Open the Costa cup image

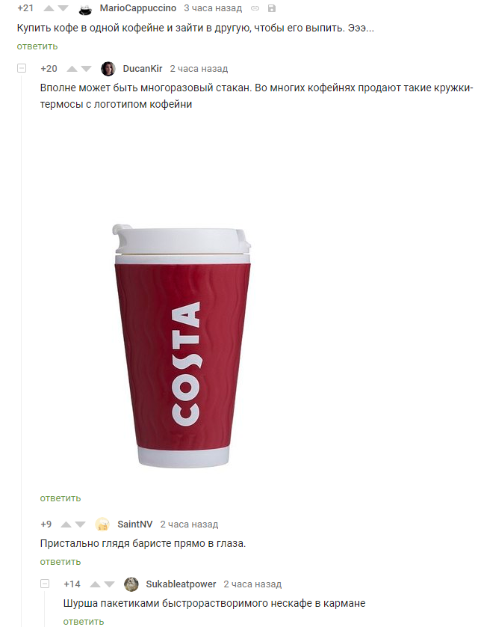[x=181, y=346]
